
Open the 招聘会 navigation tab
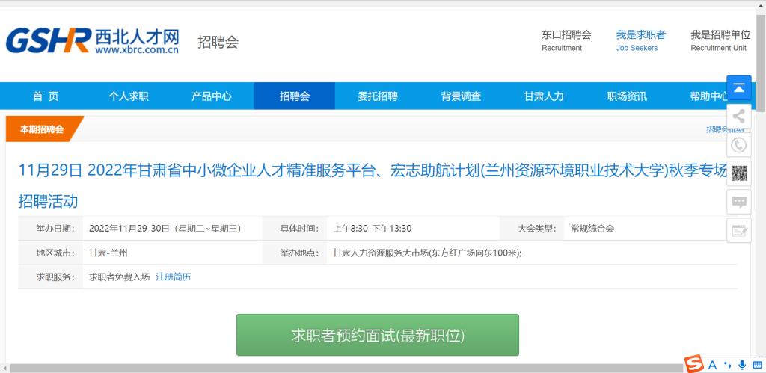(x=295, y=96)
